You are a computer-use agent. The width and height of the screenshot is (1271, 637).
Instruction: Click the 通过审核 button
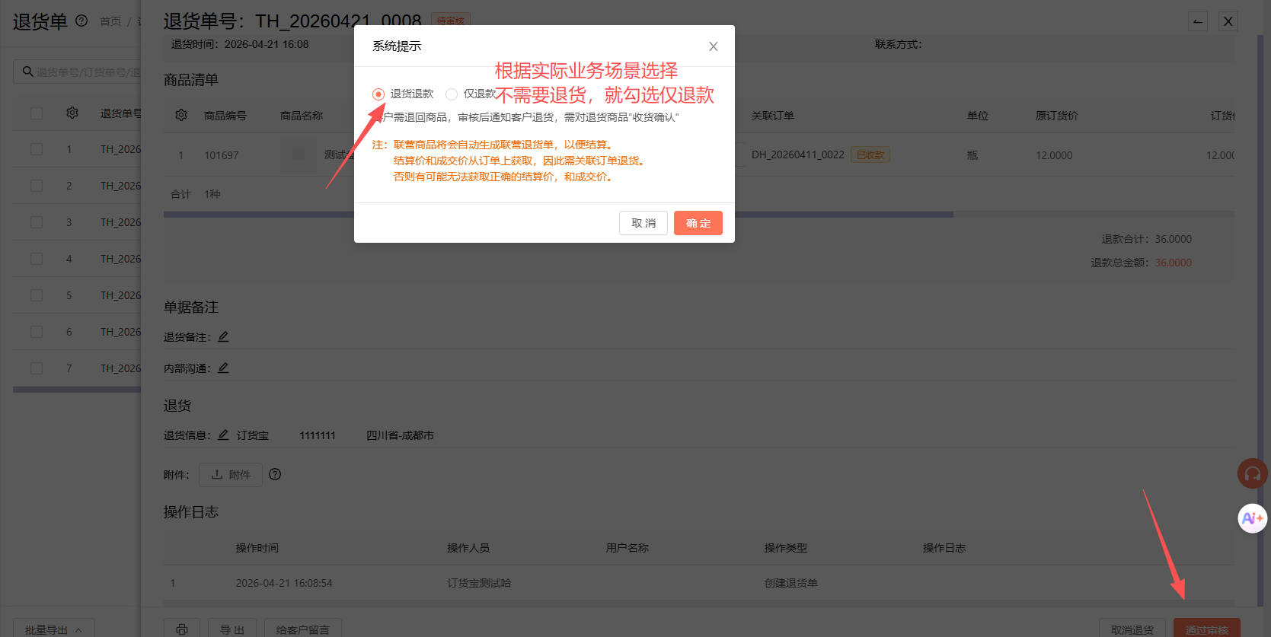[x=1207, y=629]
